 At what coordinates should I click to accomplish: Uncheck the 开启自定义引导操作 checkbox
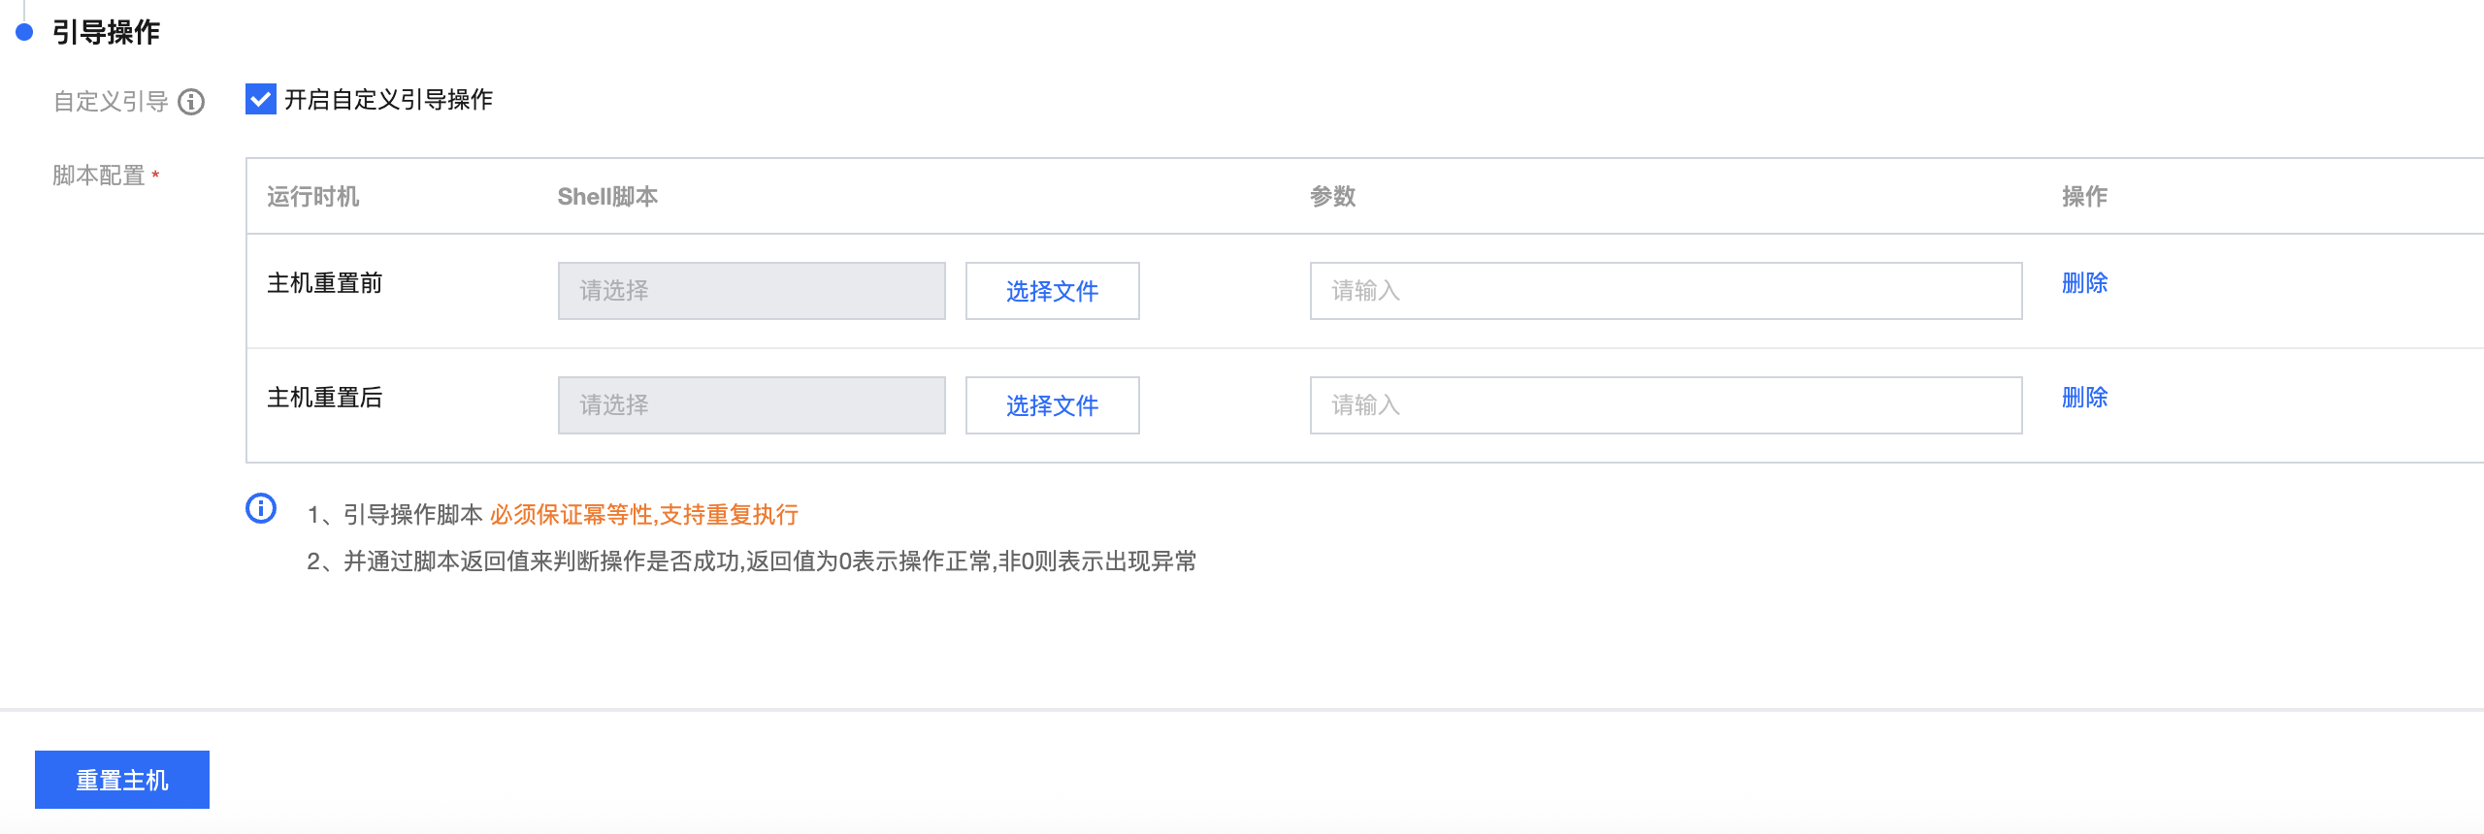point(261,99)
